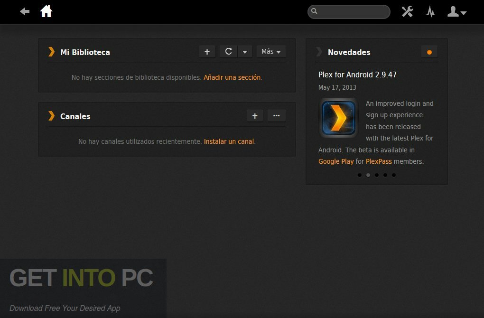Collapse Mi Biblioteca with orange chevron
484x318 pixels.
[52, 52]
